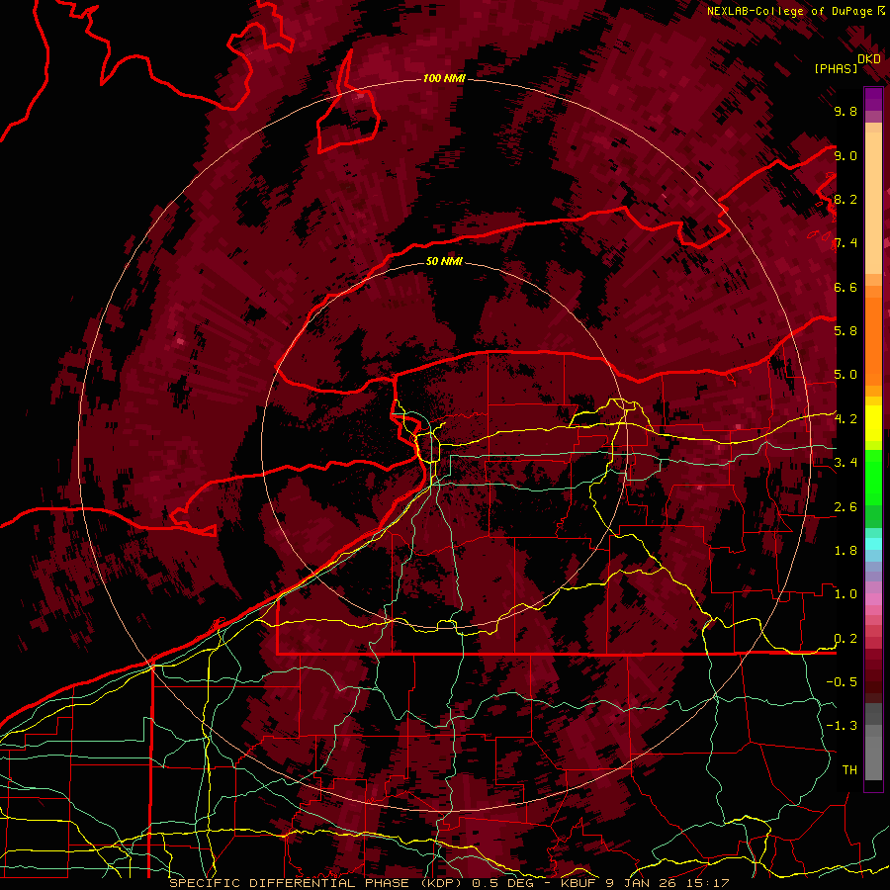The height and width of the screenshot is (890, 890).
Task: Click the 1.0 legend value
Action: 845,594
